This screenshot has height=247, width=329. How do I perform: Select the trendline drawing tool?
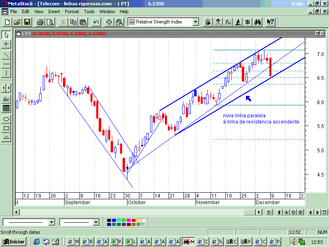click(x=6, y=55)
